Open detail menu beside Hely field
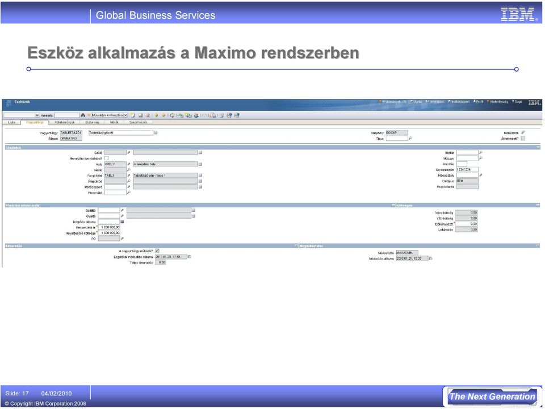This screenshot has width=545, height=409. click(x=129, y=164)
